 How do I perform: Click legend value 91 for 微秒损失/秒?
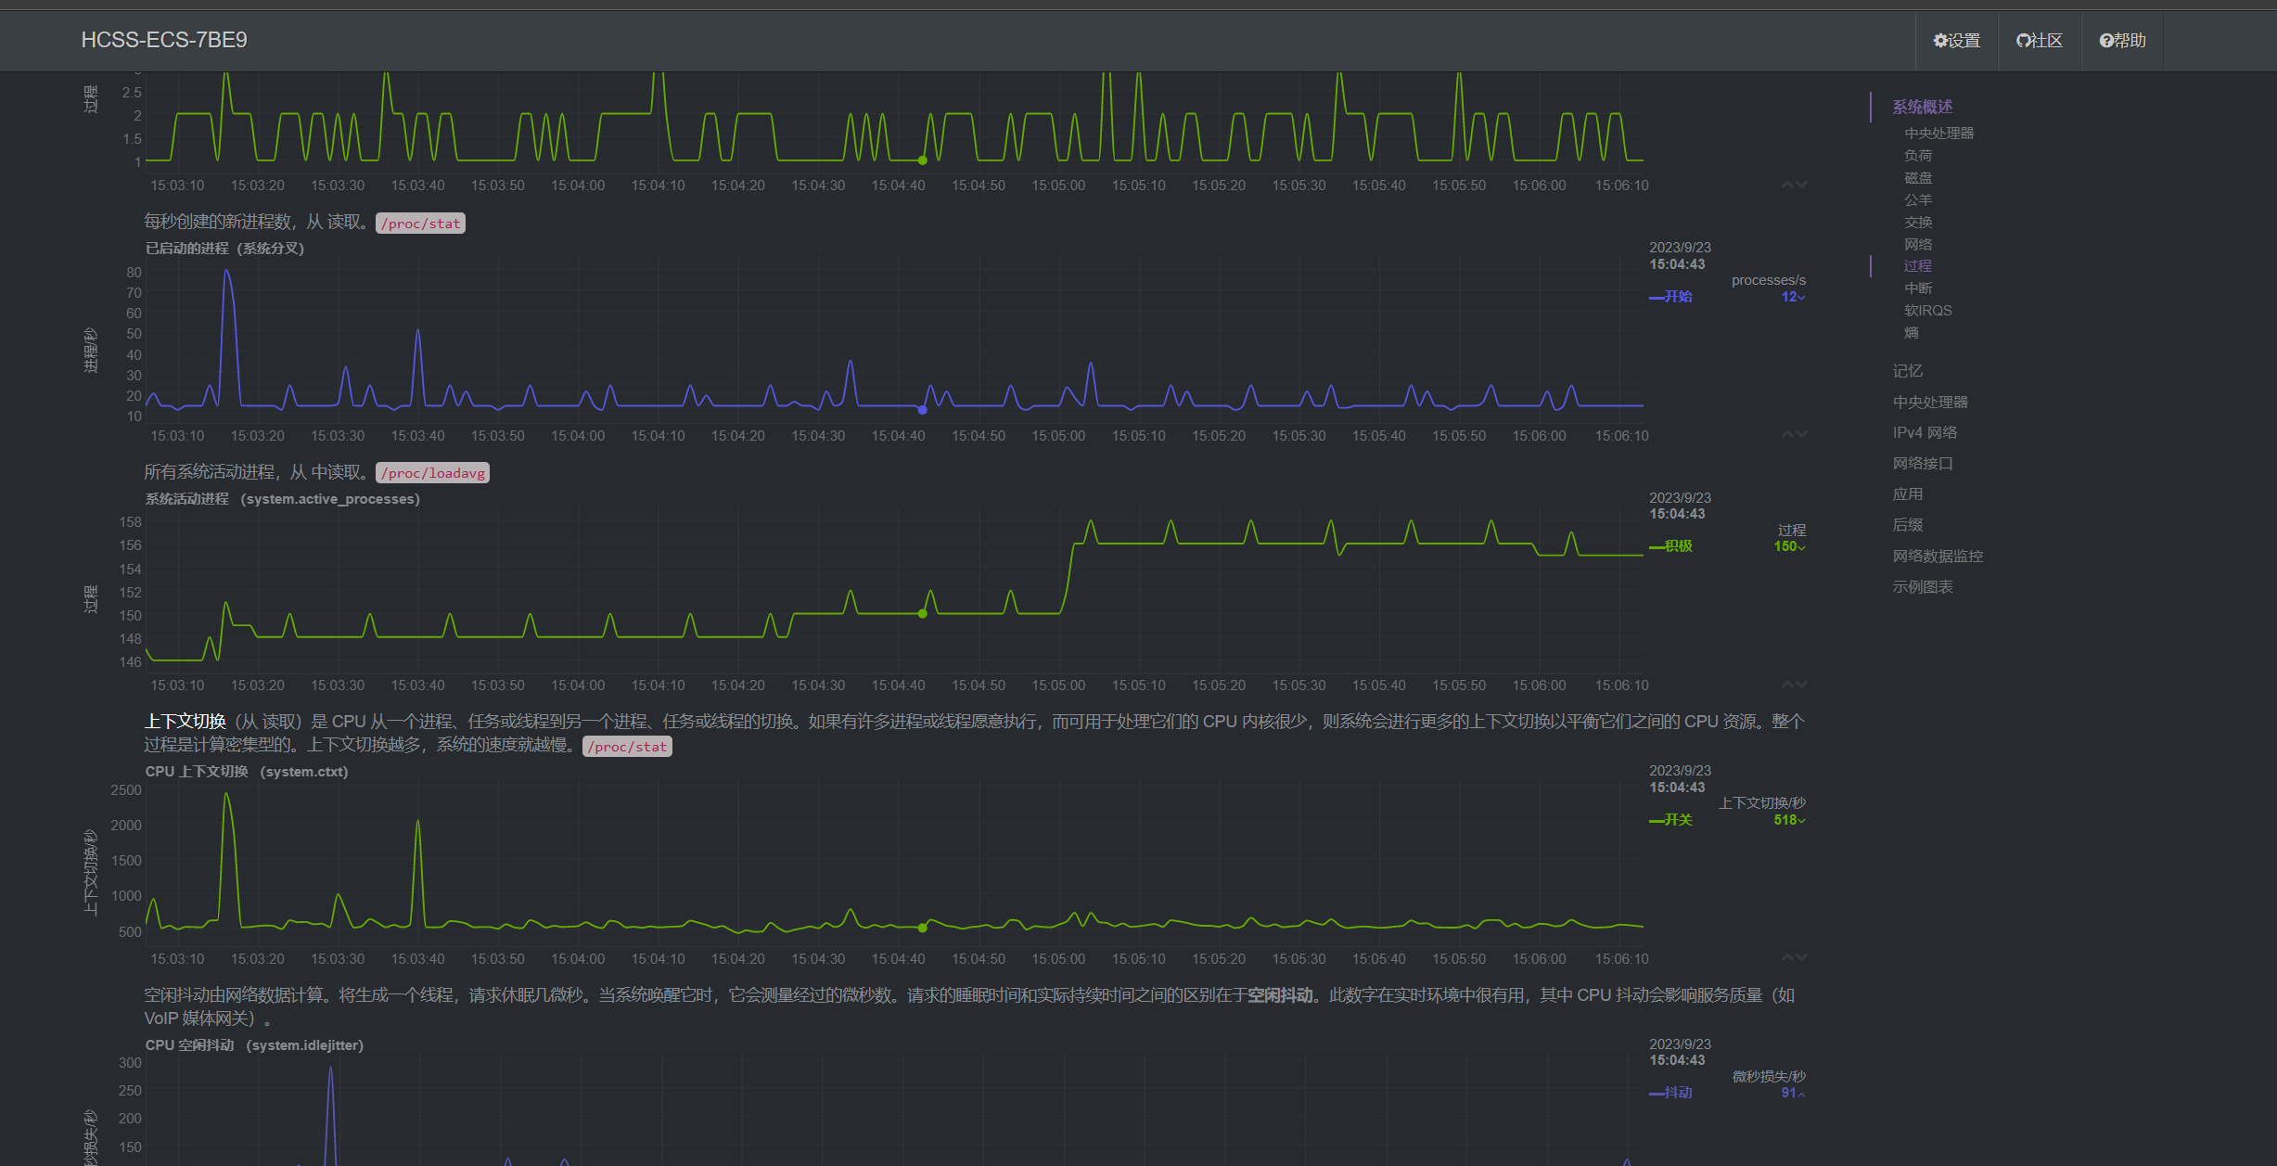pyautogui.click(x=1793, y=1093)
